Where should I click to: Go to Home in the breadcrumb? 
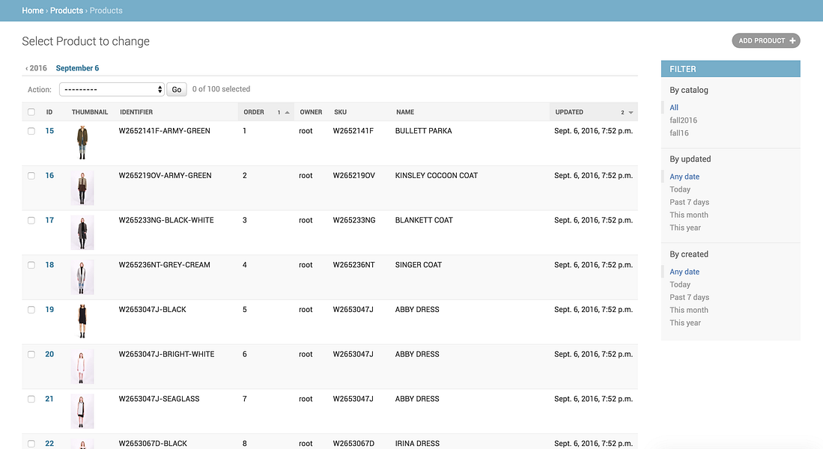point(32,10)
